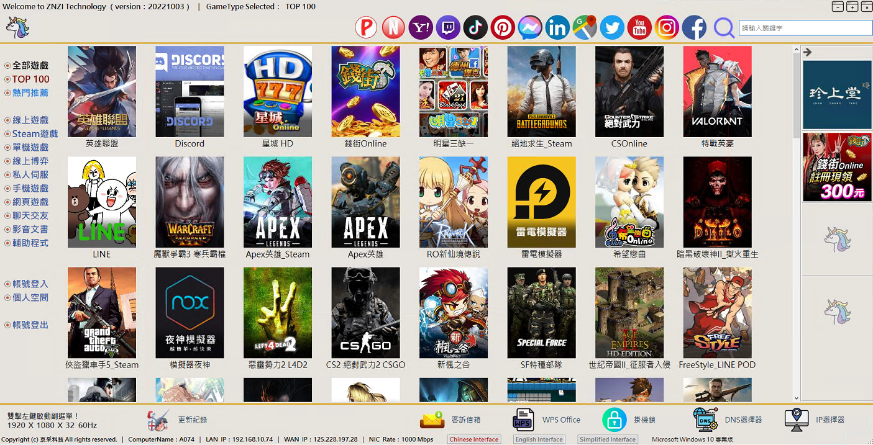
Task: Open the 雷電模擬器 emulator
Action: (542, 202)
